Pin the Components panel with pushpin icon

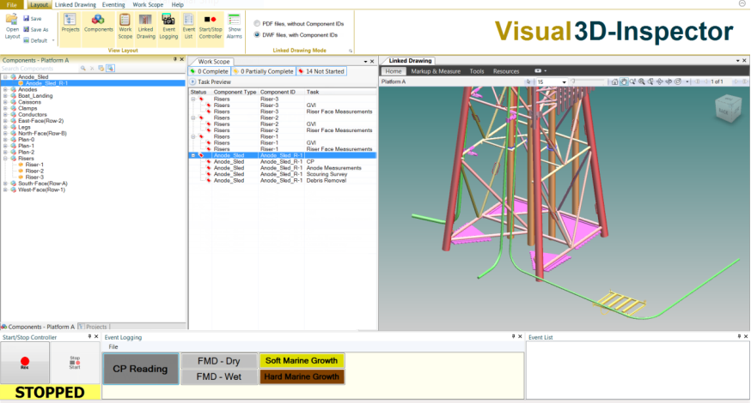(x=174, y=59)
